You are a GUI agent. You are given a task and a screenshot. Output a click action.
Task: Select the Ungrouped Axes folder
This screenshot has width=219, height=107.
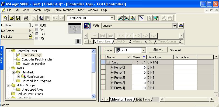(x=32, y=90)
